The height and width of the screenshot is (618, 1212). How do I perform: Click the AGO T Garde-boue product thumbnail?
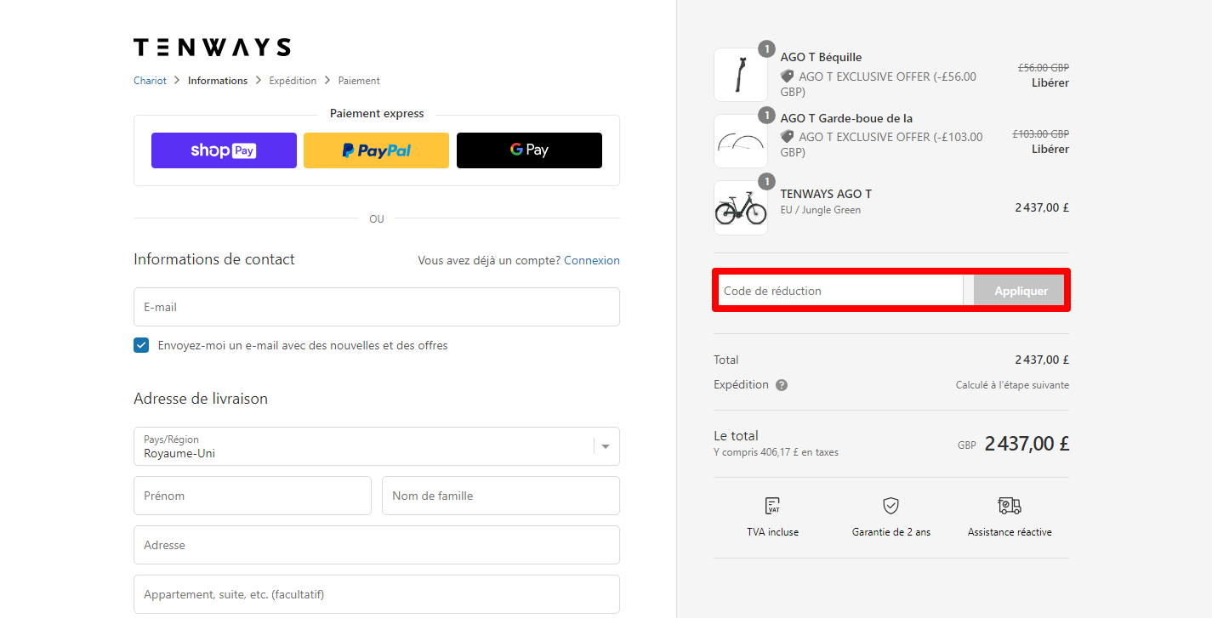point(741,141)
